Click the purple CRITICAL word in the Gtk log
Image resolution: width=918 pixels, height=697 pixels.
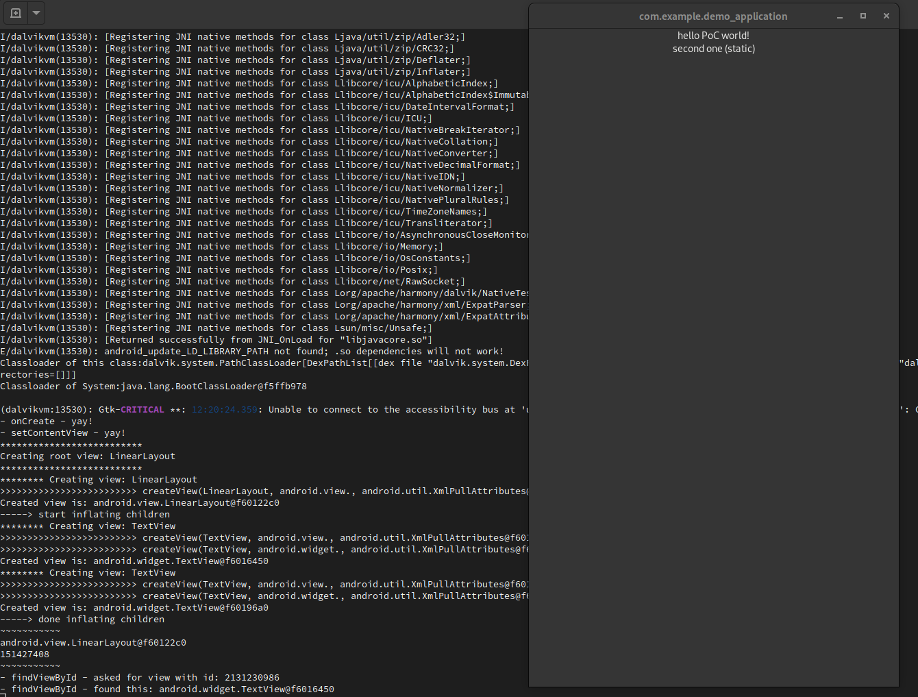click(142, 410)
